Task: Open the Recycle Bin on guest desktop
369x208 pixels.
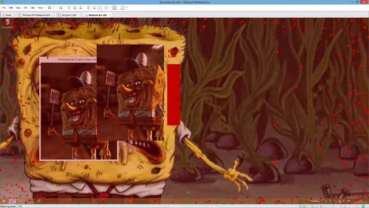Action: tap(7, 24)
